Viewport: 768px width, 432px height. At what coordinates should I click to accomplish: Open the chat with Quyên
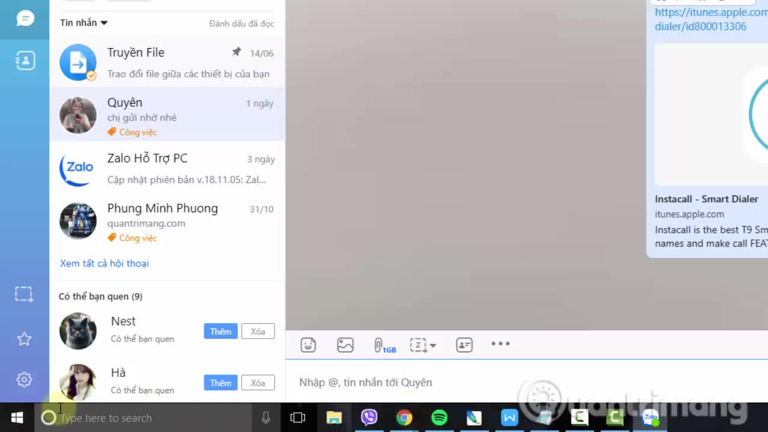pyautogui.click(x=167, y=115)
